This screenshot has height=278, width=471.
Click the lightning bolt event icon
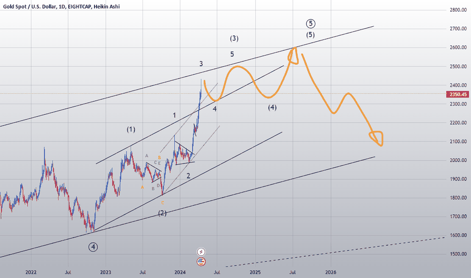click(x=201, y=252)
